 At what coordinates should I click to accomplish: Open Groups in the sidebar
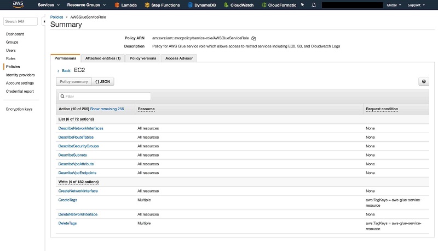[x=12, y=42]
